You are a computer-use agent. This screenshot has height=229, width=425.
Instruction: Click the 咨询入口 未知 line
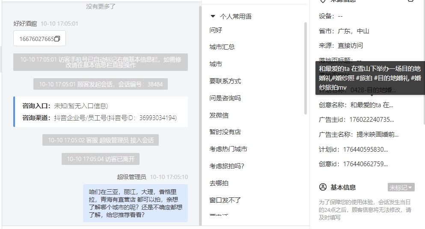[x=65, y=106]
